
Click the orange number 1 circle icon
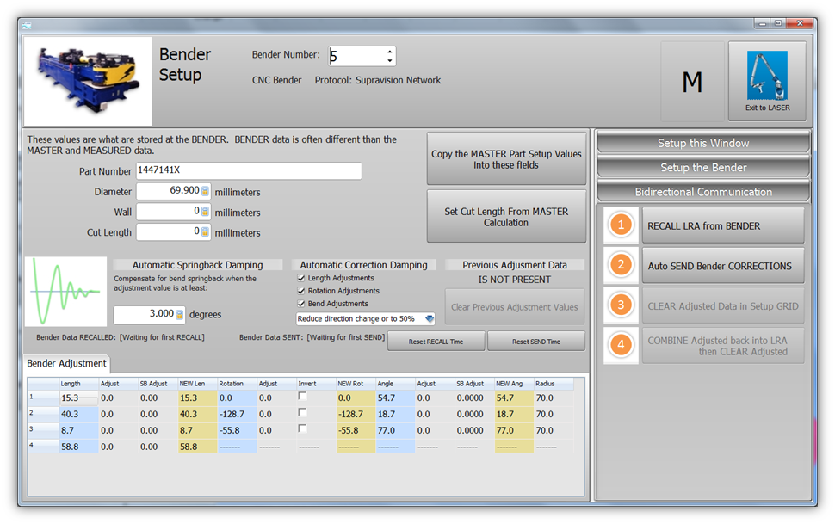pos(620,225)
